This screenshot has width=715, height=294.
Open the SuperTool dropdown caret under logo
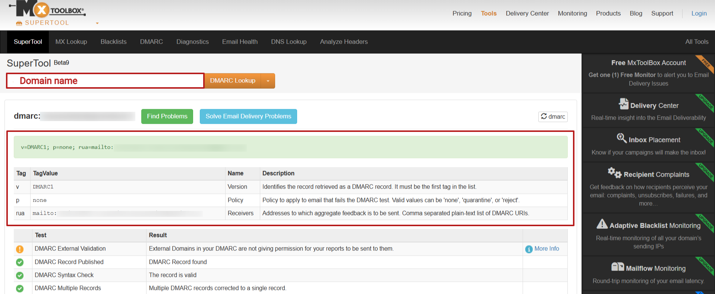tap(97, 23)
